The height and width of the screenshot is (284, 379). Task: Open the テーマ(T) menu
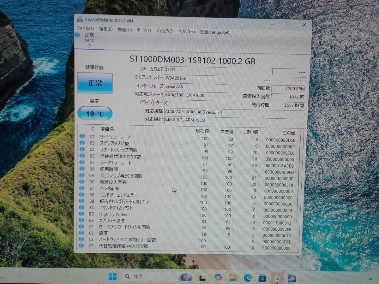tap(144, 30)
